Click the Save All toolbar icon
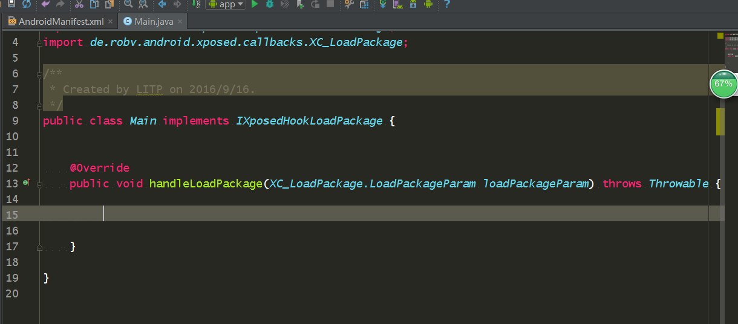738x324 pixels. 11,4
